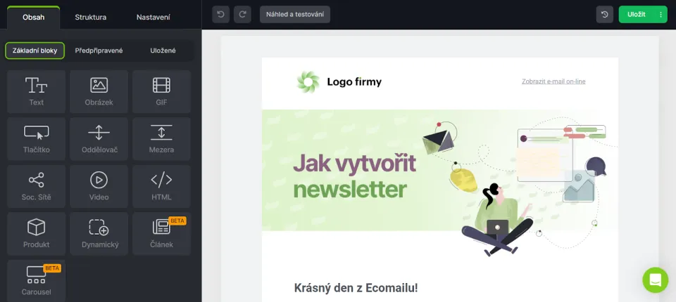Add a Dynamický block
This screenshot has height=302, width=676.
click(99, 234)
